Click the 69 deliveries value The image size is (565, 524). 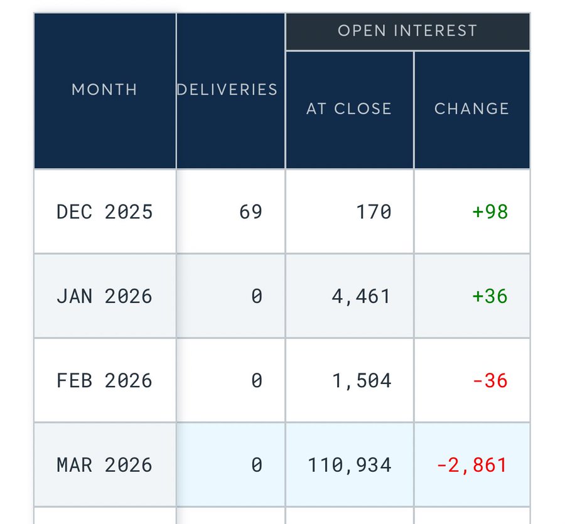(250, 212)
